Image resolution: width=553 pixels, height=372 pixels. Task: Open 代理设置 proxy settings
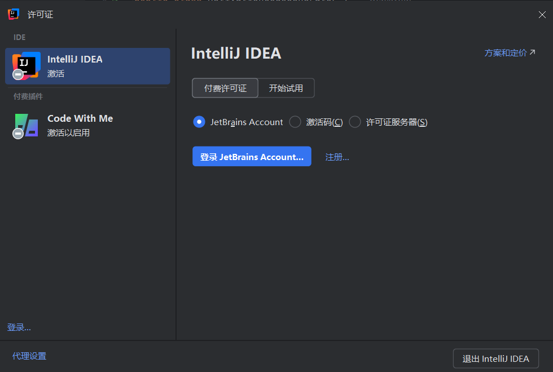click(29, 356)
